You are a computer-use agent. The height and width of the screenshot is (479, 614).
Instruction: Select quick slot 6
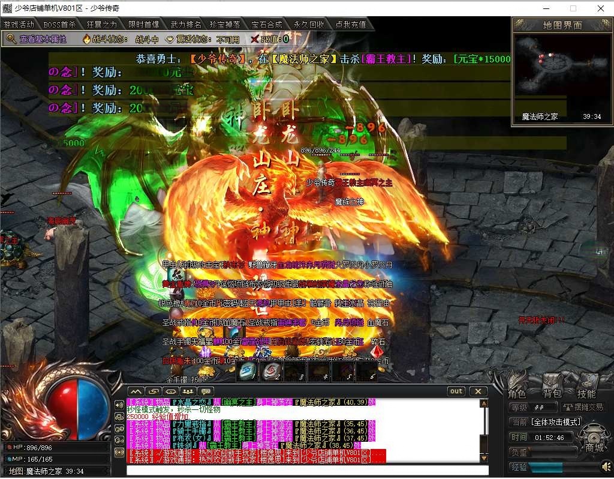(366, 371)
